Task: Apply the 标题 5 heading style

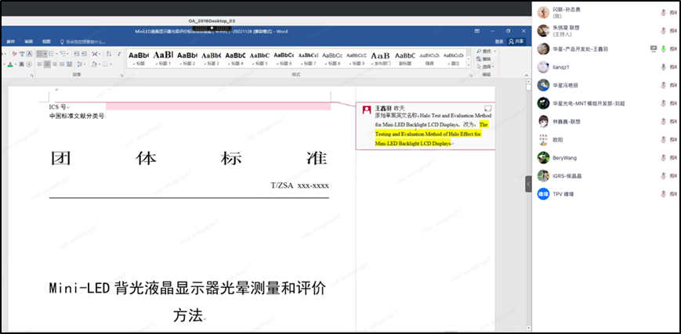Action: point(259,58)
